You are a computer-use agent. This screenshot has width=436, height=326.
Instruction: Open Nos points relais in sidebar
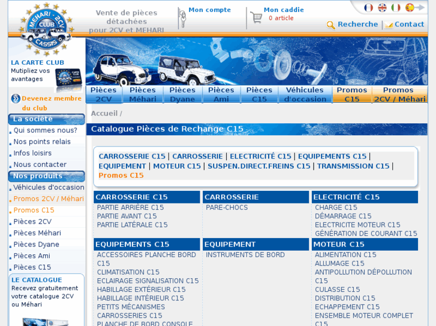point(42,142)
